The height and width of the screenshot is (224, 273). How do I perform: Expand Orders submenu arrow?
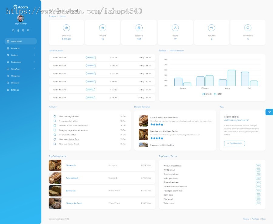click(34, 55)
